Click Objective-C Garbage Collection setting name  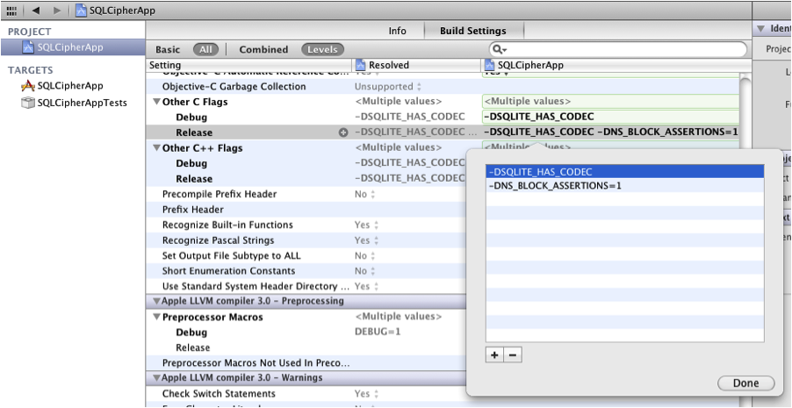pyautogui.click(x=234, y=86)
